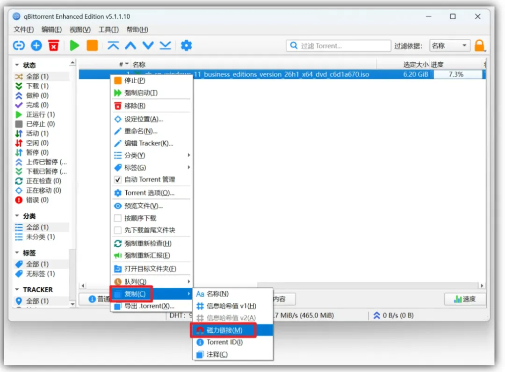
Task: Sort by the 进度 column header
Action: [455, 64]
